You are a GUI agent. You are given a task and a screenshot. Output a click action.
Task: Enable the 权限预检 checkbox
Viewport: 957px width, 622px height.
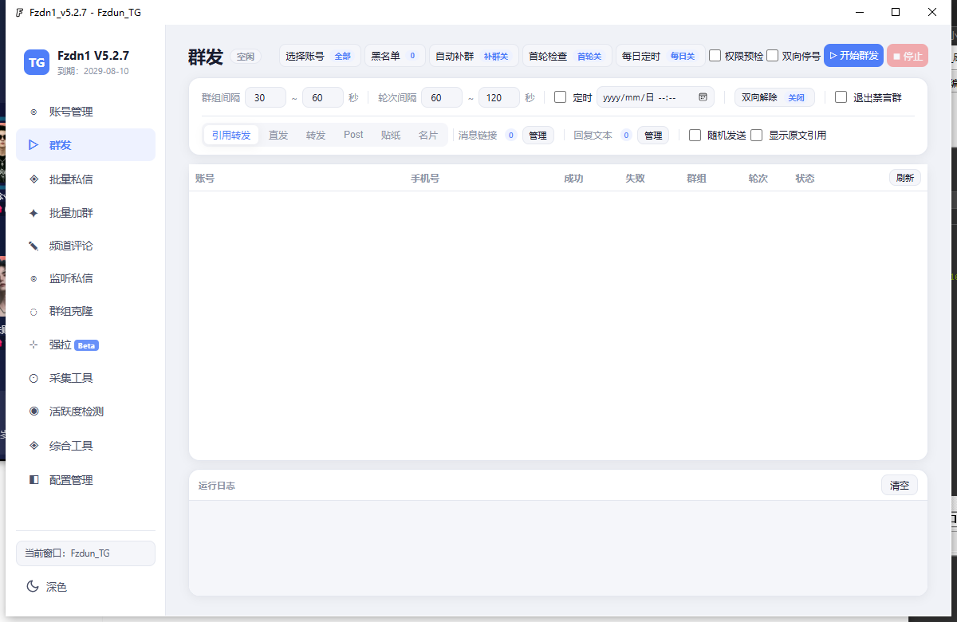point(715,56)
